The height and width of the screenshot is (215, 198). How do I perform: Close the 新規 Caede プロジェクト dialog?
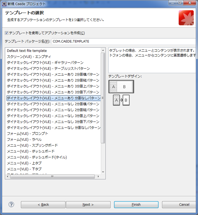[x=190, y=3]
